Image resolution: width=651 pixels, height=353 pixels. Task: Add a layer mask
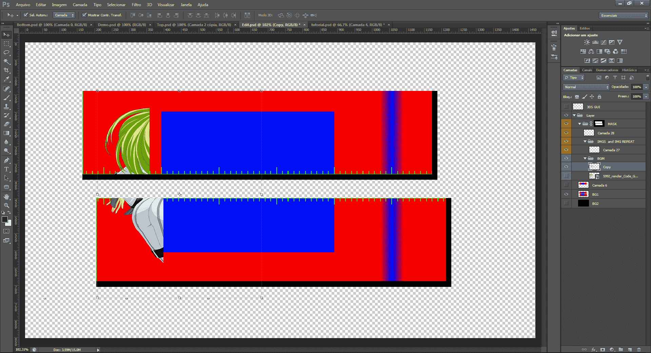coord(603,350)
